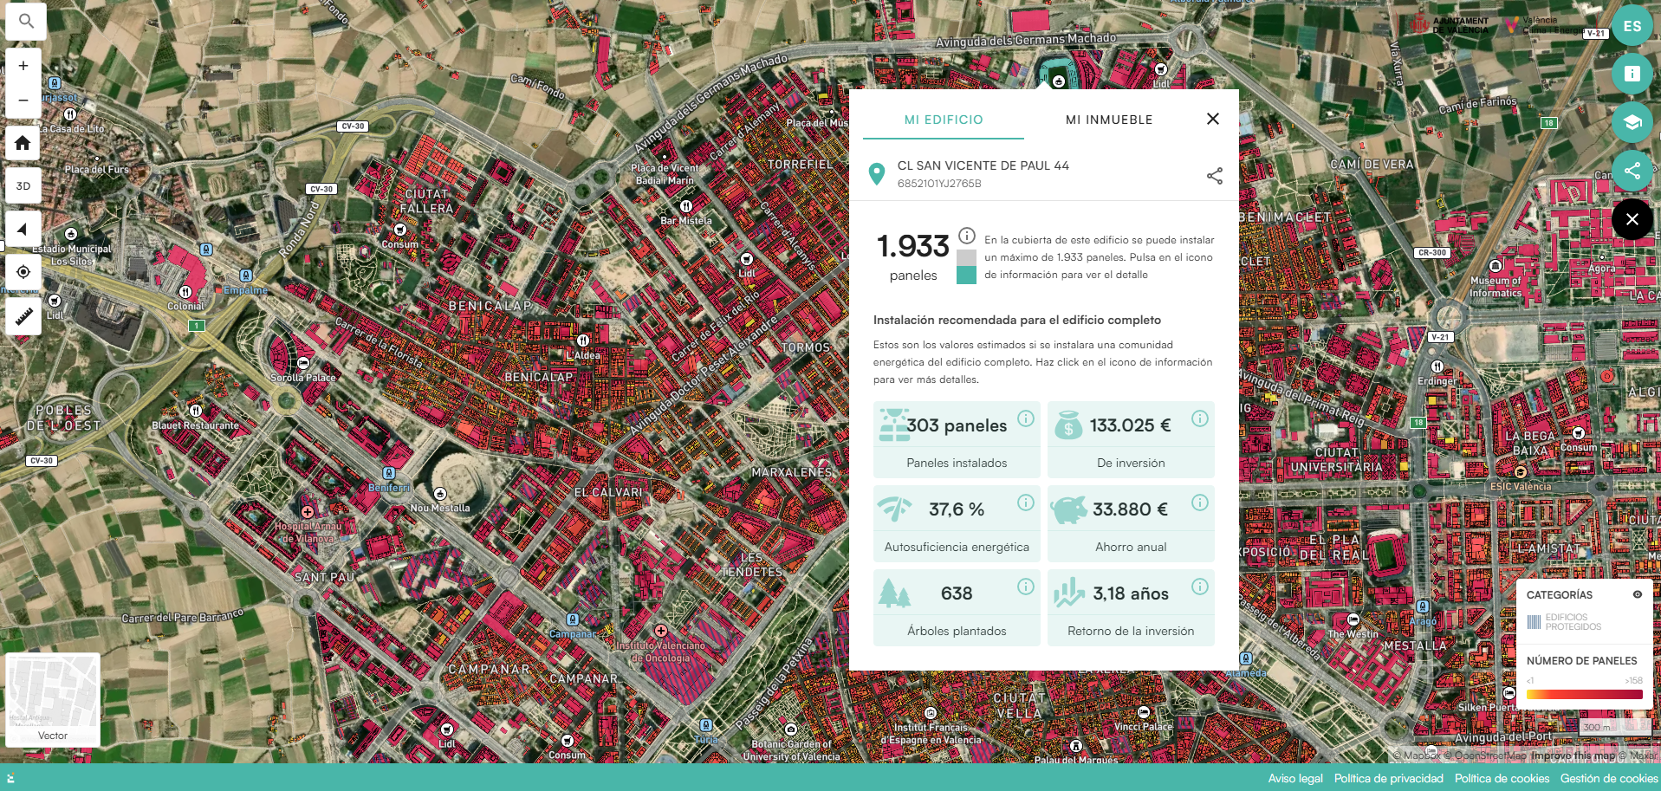Switch the map to 3D view
Viewport: 1661px width, 791px height.
[x=24, y=185]
